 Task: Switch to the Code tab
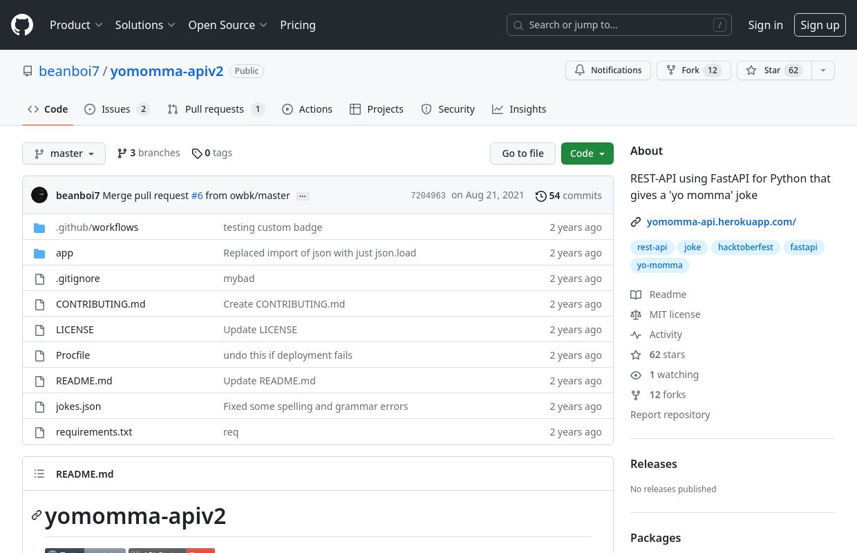(x=48, y=109)
